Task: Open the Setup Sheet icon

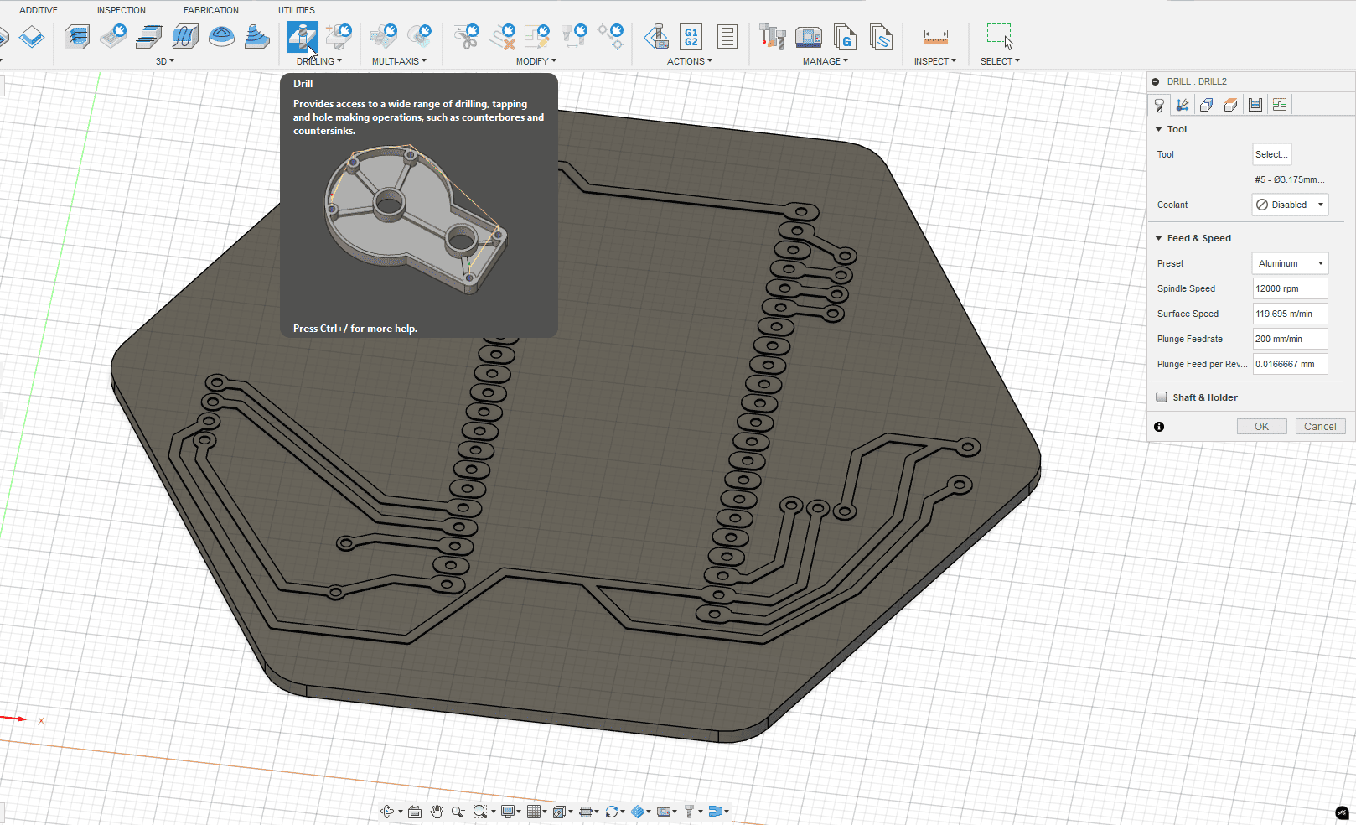Action: click(727, 37)
